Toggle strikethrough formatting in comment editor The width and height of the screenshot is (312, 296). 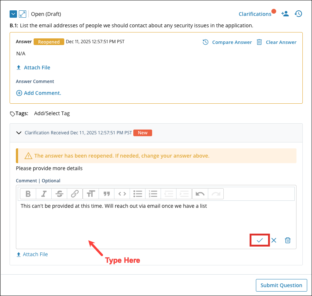point(59,194)
